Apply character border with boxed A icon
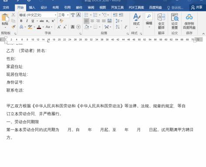The image size is (206, 167). point(78,15)
